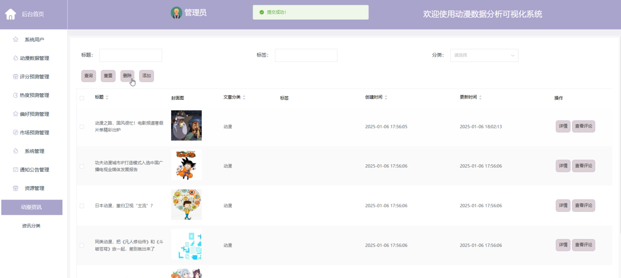
Task: Click the blue QR-style cover thumbnail
Action: point(186,244)
